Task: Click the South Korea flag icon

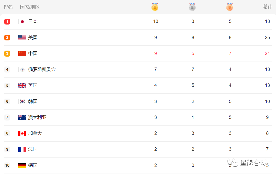Action: [x=22, y=101]
